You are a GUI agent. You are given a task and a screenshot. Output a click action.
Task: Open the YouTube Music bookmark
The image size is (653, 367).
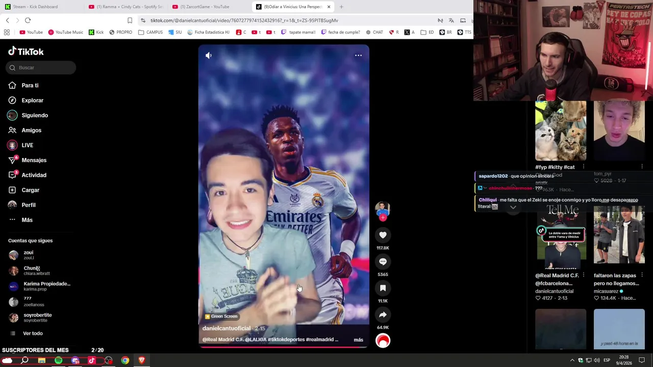click(65, 32)
